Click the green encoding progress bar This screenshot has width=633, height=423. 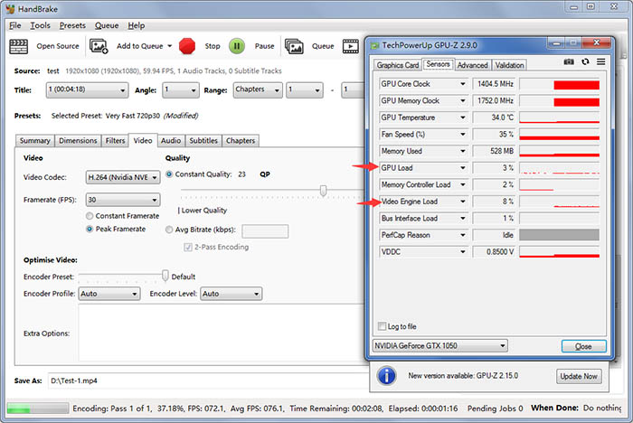click(38, 409)
